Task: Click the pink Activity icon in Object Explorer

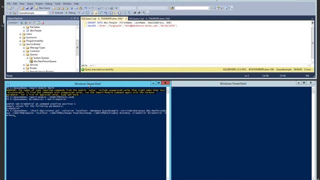Action: [42, 22]
